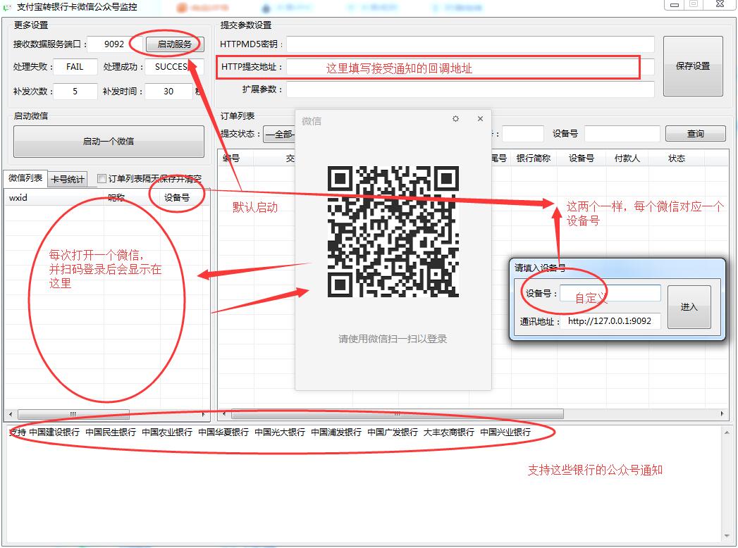Toggle the 订单列表隔天保存并清空 checkbox
Image resolution: width=738 pixels, height=548 pixels.
click(x=102, y=179)
